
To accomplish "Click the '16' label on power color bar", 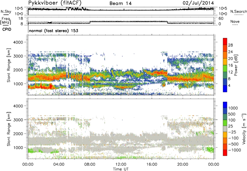I will tap(230, 65).
